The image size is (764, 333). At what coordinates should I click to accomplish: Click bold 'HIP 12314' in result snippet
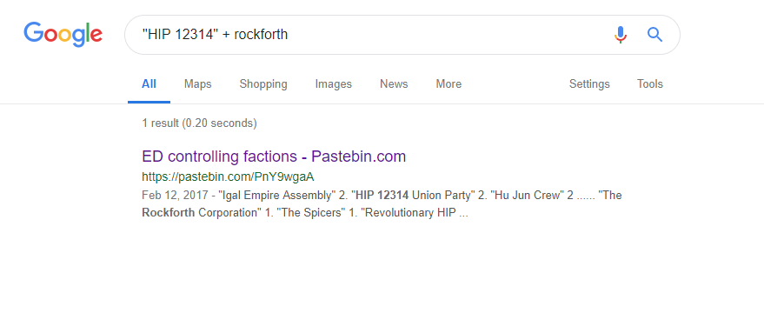[x=382, y=196]
